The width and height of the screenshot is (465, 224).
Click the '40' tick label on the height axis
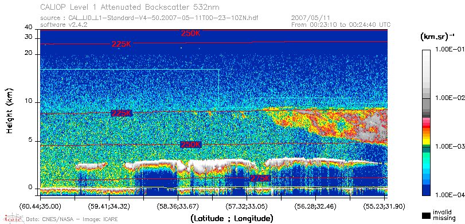point(29,27)
